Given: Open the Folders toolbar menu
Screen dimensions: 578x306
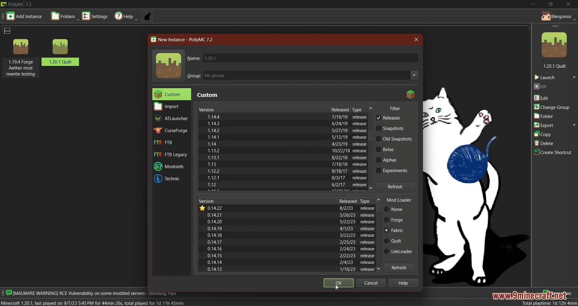Looking at the screenshot, I should coord(64,16).
